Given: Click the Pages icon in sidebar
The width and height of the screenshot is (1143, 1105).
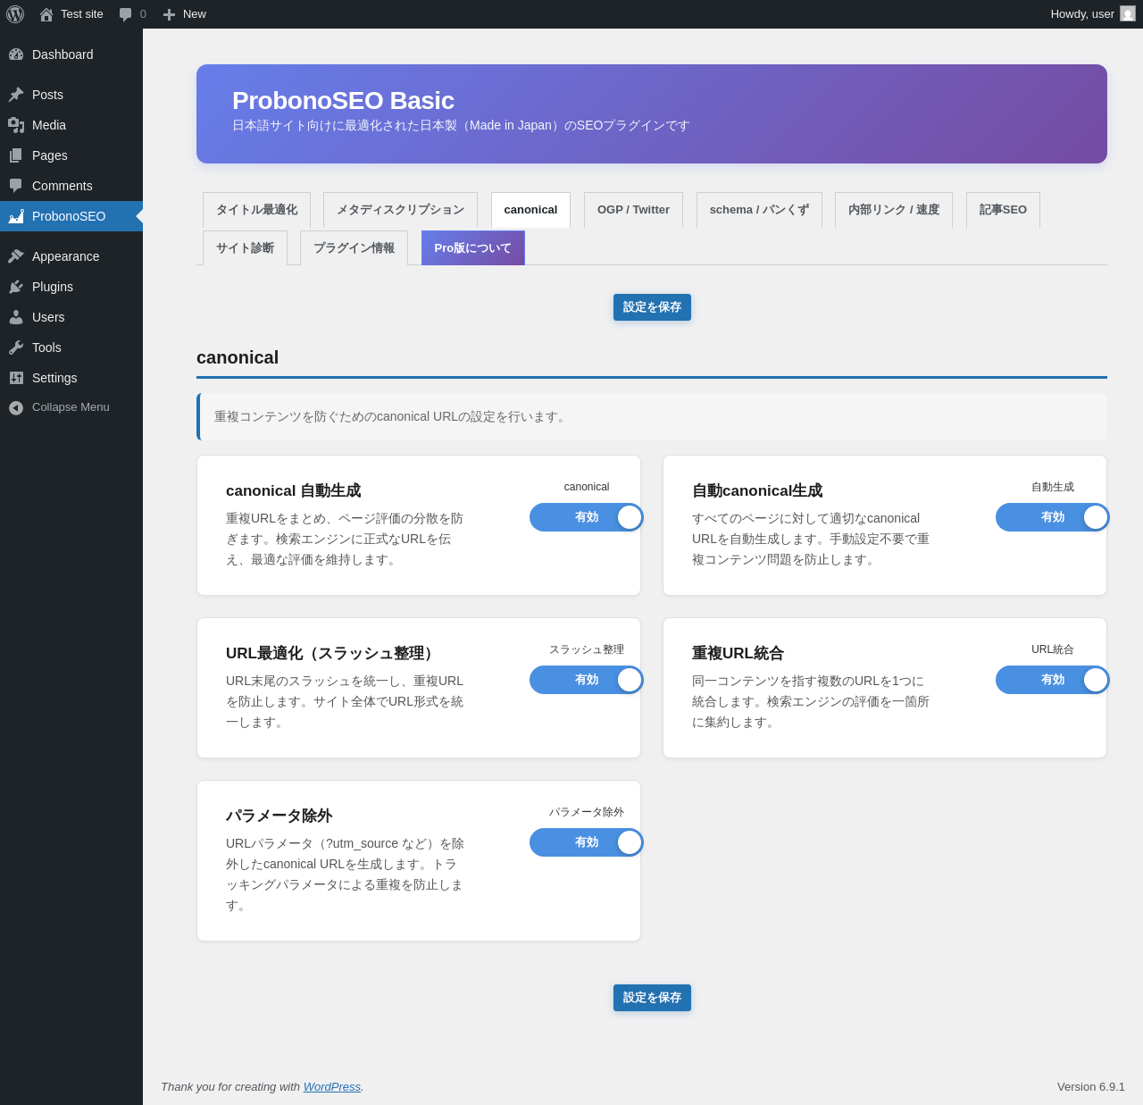Looking at the screenshot, I should (x=16, y=155).
